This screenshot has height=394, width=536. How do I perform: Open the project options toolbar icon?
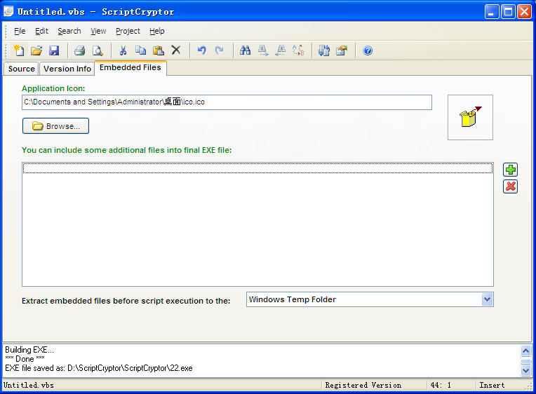tap(342, 50)
